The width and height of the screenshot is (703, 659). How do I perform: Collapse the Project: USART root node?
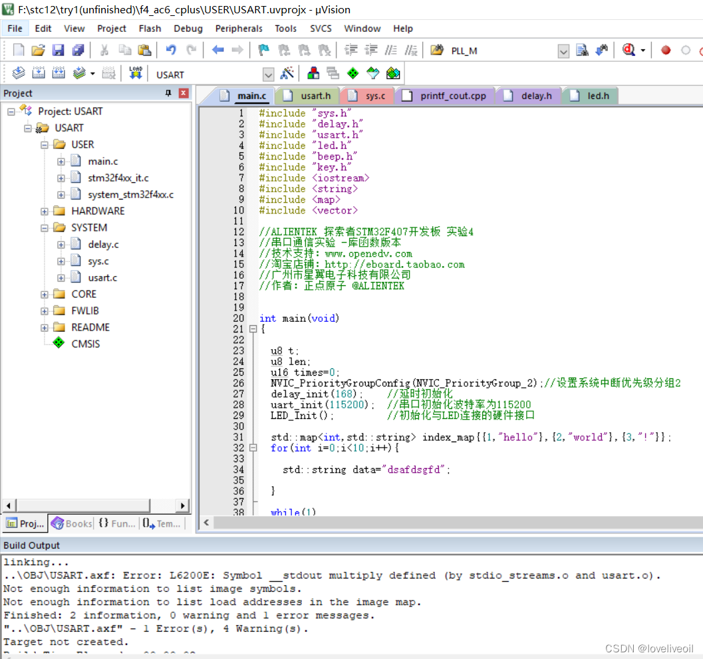[x=11, y=112]
